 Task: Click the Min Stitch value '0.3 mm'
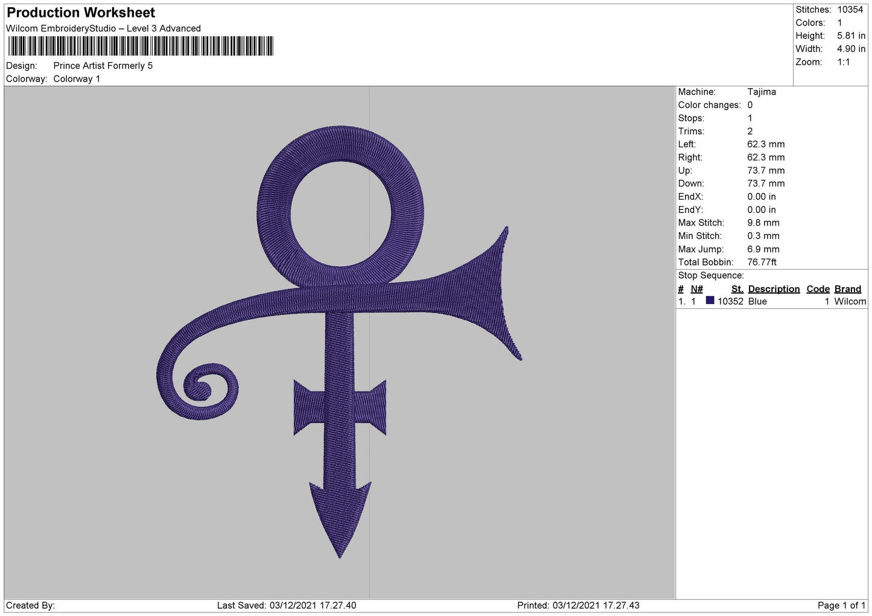click(763, 236)
